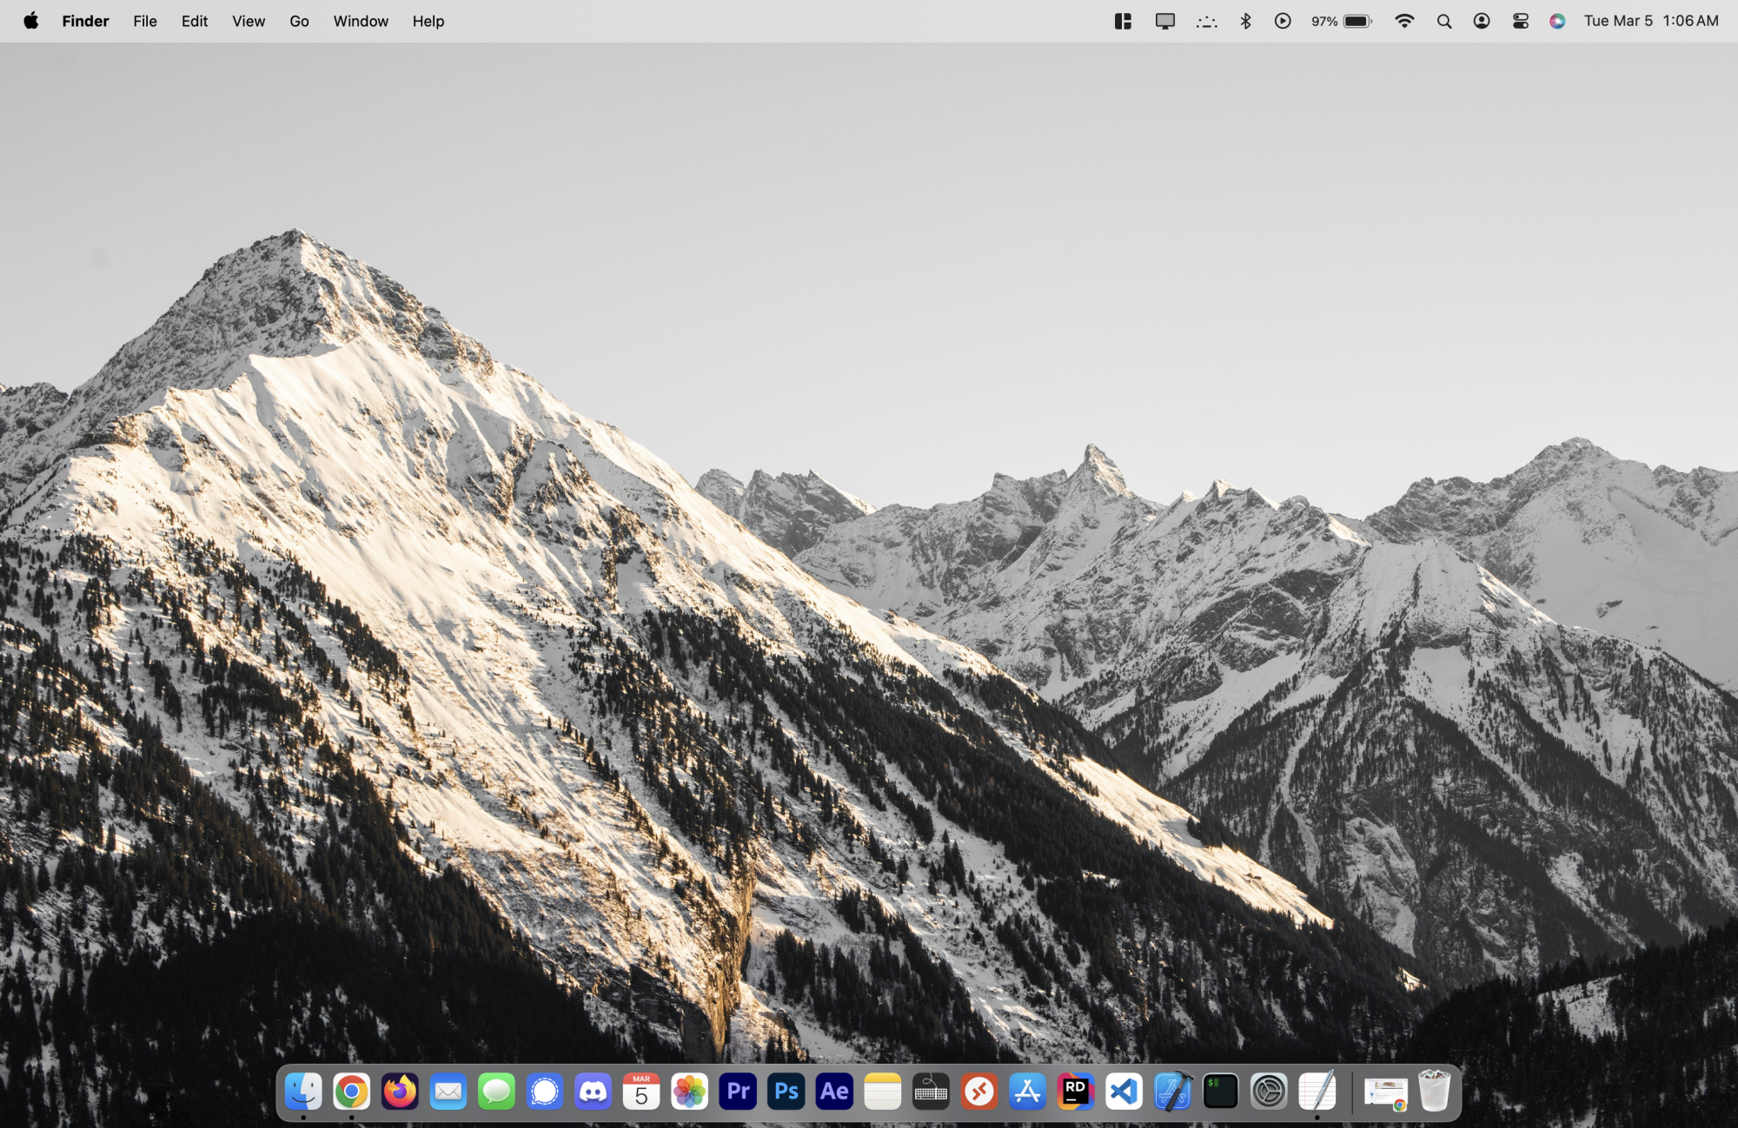Launch Adobe Photoshop from the Dock

(x=786, y=1092)
